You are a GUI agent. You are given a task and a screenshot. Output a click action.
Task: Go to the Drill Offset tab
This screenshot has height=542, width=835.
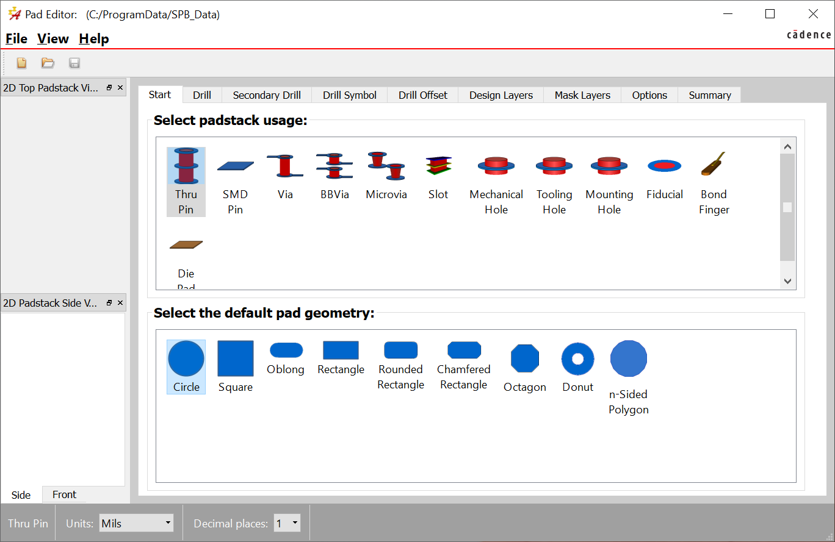point(423,95)
